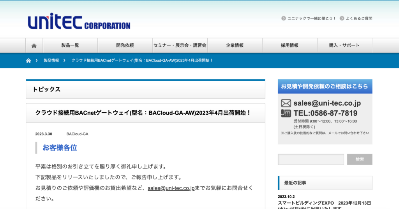This screenshot has width=399, height=209.
Task: Go to 製品情報 in breadcrumb
Action: point(51,60)
